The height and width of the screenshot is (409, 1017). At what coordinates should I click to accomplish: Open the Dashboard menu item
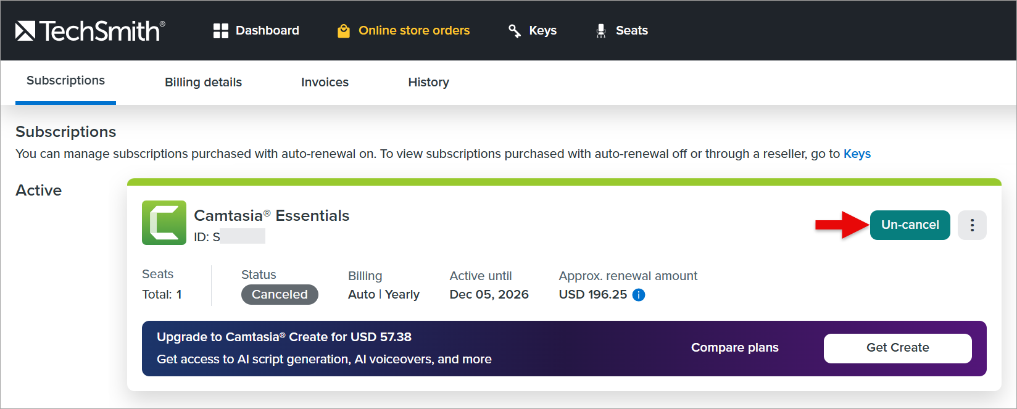(x=267, y=31)
